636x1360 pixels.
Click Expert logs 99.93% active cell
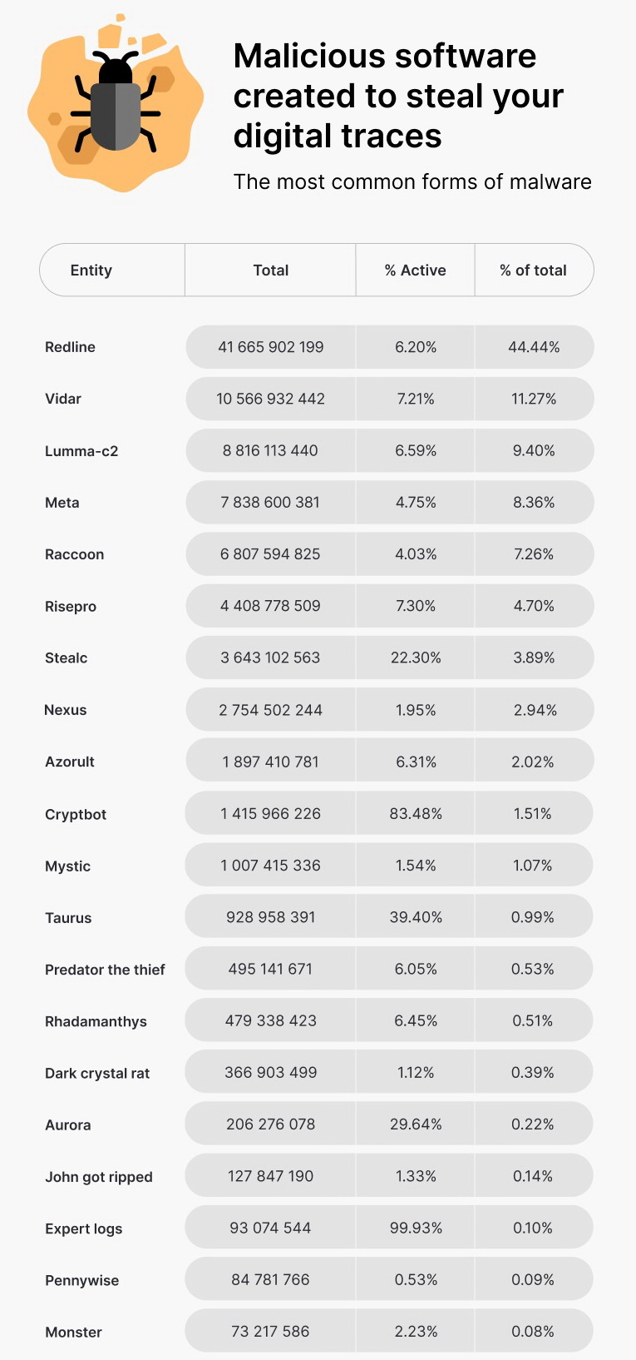[x=416, y=1228]
